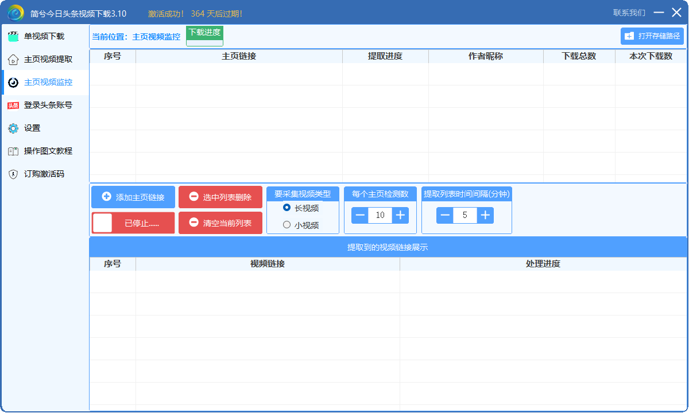This screenshot has width=689, height=413.
Task: Select the 小视频 radio option
Action: point(287,225)
